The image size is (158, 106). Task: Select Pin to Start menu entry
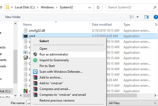pyautogui.click(x=47, y=66)
